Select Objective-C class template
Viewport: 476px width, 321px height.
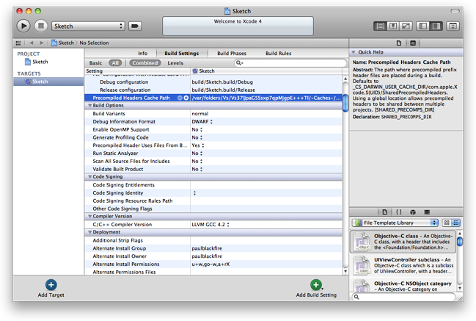[403, 242]
